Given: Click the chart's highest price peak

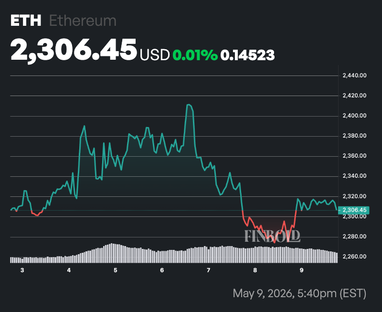Looking at the screenshot, I should tap(188, 105).
